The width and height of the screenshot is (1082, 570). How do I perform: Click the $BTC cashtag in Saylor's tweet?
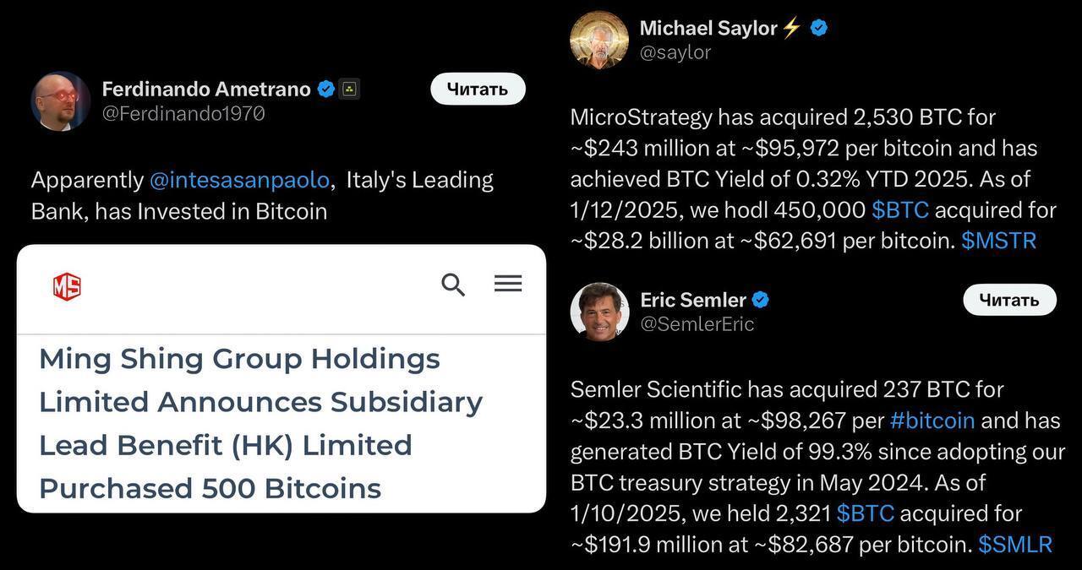click(x=900, y=209)
